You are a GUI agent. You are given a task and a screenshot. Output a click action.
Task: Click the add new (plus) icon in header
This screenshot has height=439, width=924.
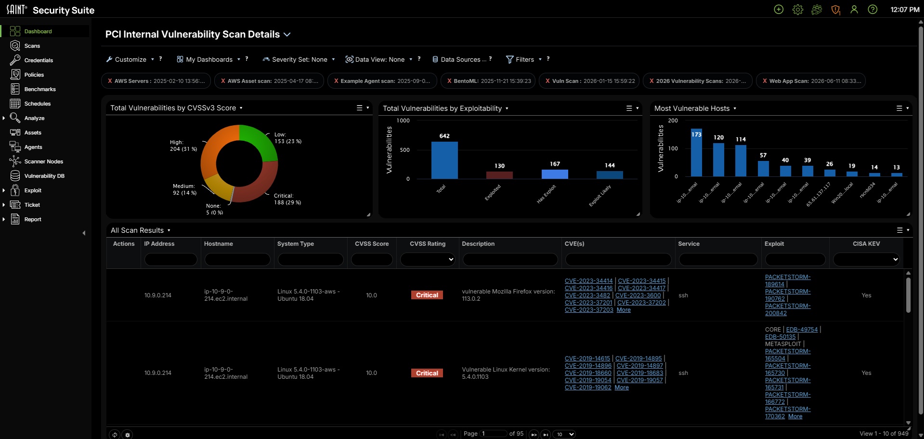pos(779,10)
